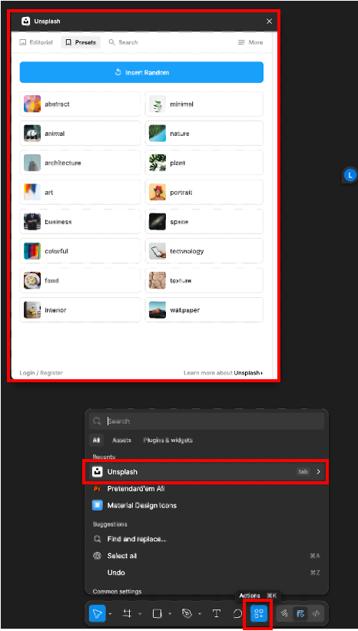Viewport: 358px width, 631px height.
Task: Click the Unsplash logo in plugin title bar
Action: pyautogui.click(x=26, y=21)
